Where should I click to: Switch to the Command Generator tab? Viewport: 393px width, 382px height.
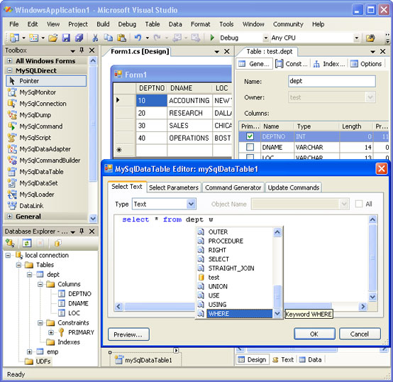[233, 187]
